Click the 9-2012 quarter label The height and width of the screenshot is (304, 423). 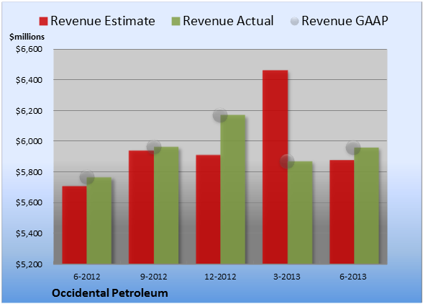click(154, 277)
